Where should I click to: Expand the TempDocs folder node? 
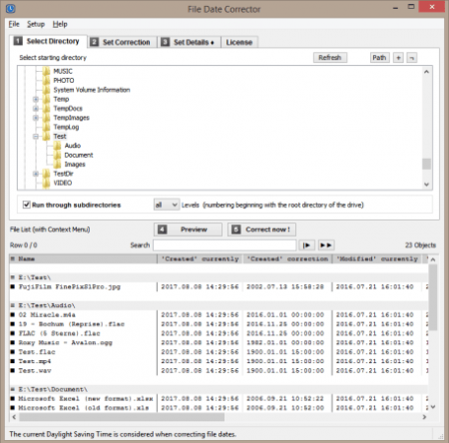[36, 109]
